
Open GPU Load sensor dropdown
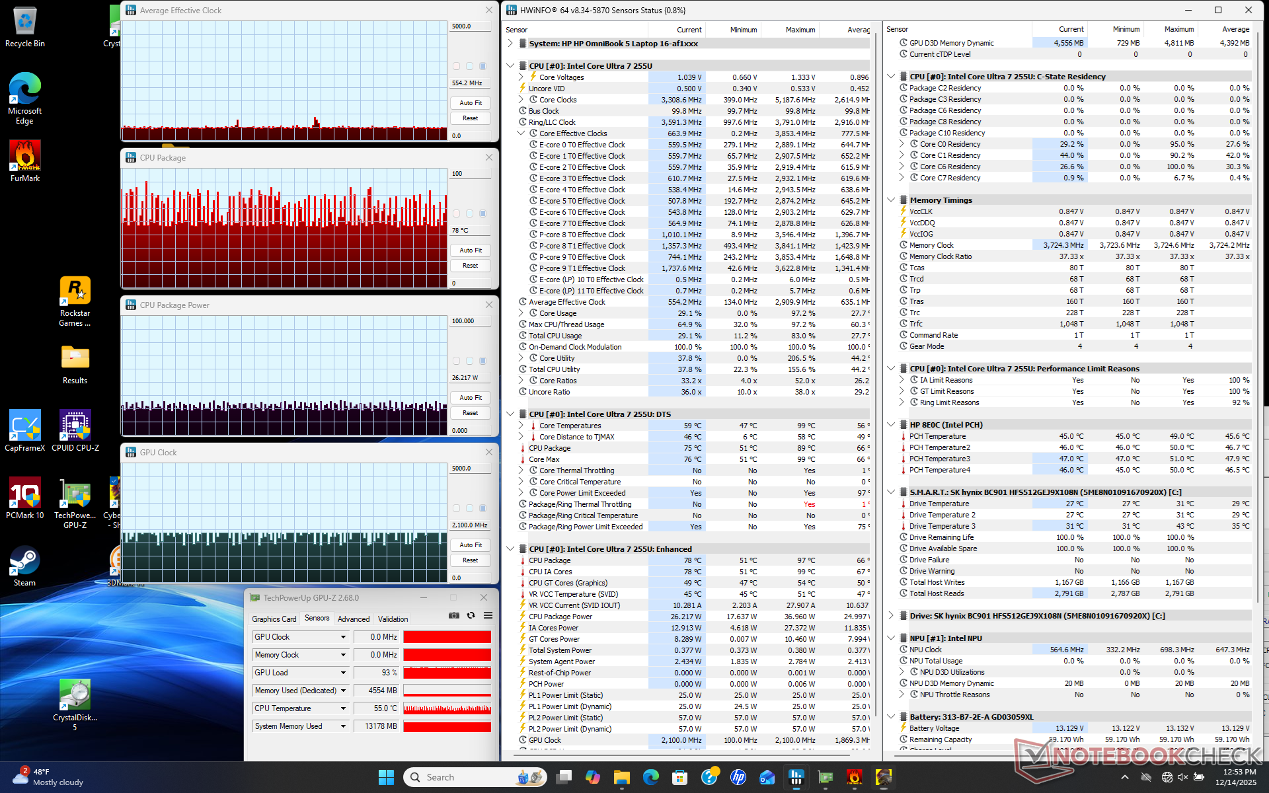(x=343, y=673)
